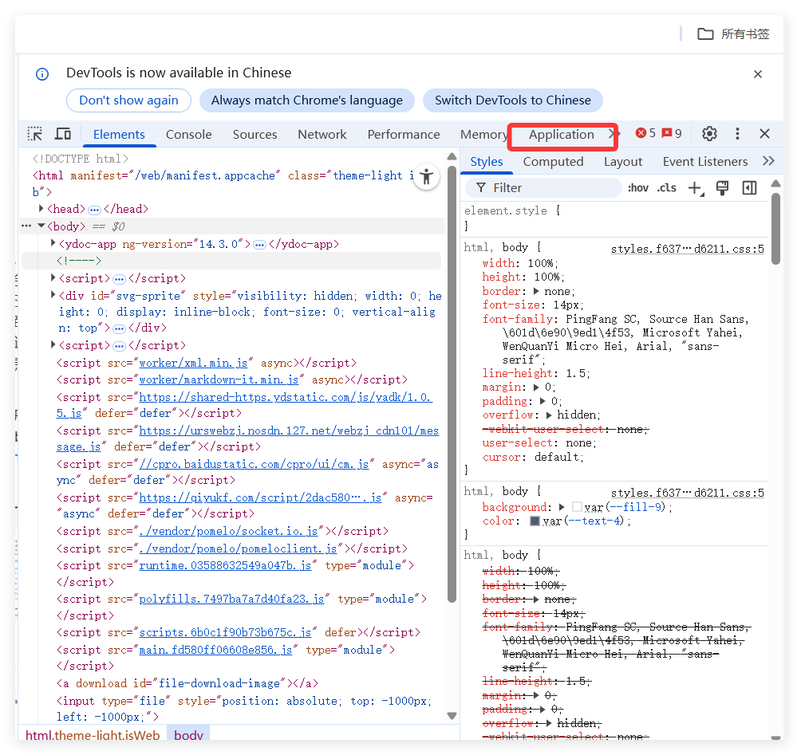Image resolution: width=801 pixels, height=755 pixels.
Task: Toggle the :hov element state panel
Action: pos(638,188)
